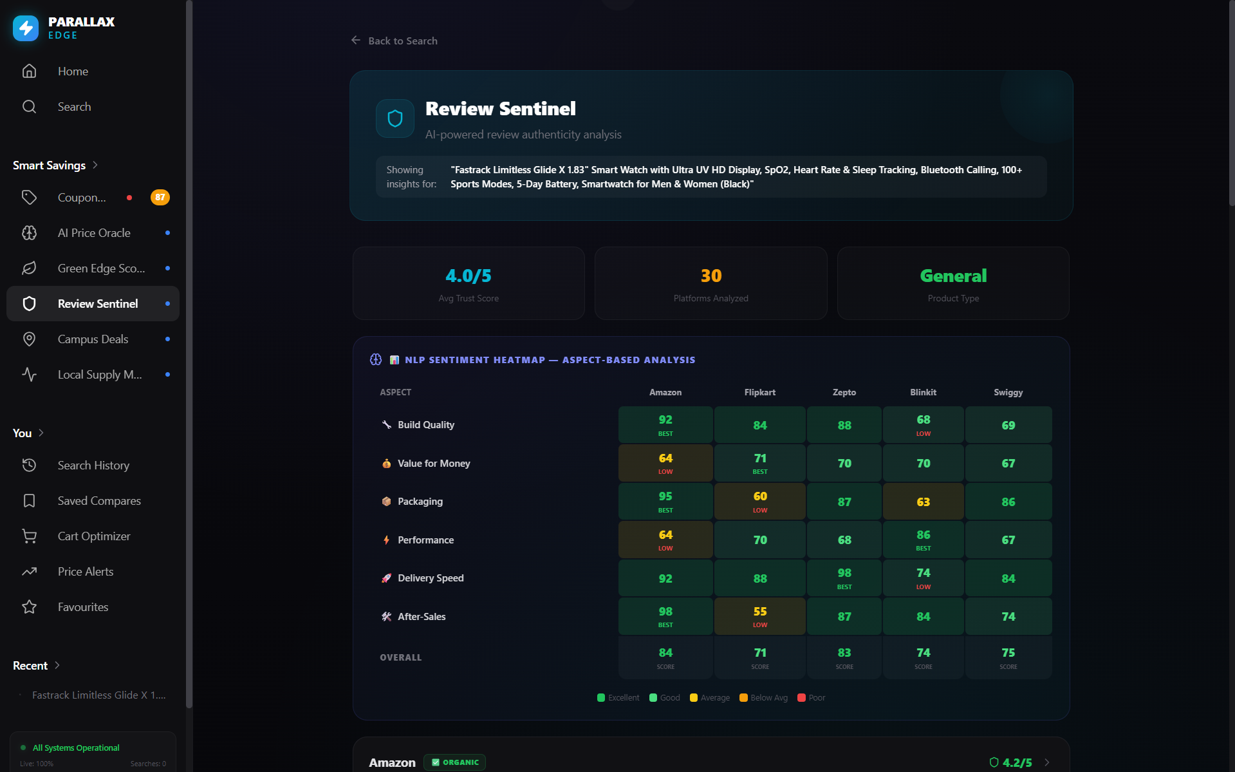1235x772 pixels.
Task: Click the Build Quality wrench icon
Action: [x=386, y=424]
